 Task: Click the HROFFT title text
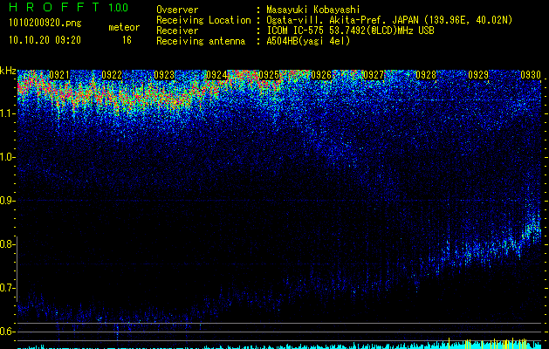pyautogui.click(x=54, y=7)
